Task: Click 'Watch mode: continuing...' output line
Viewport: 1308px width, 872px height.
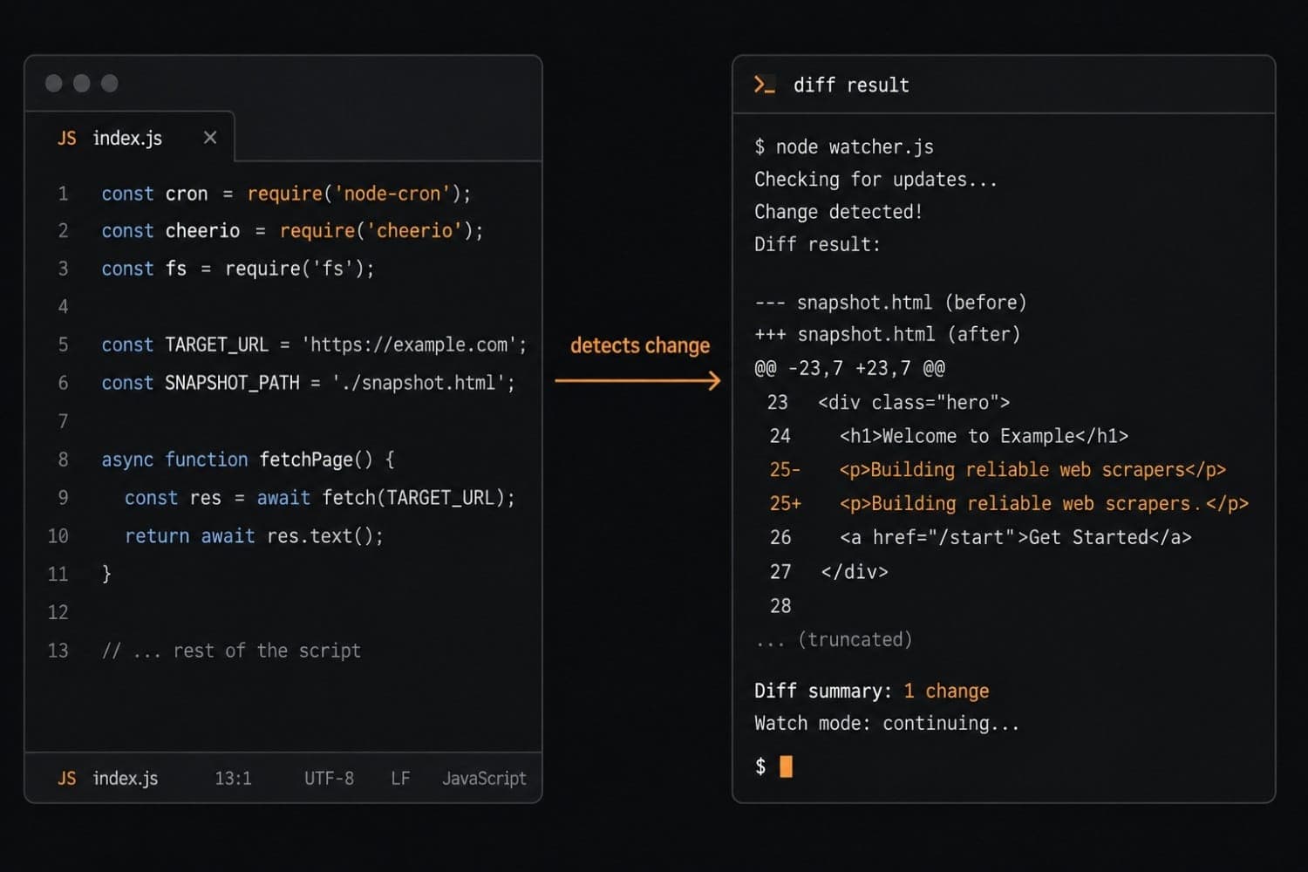Action: pyautogui.click(x=887, y=724)
